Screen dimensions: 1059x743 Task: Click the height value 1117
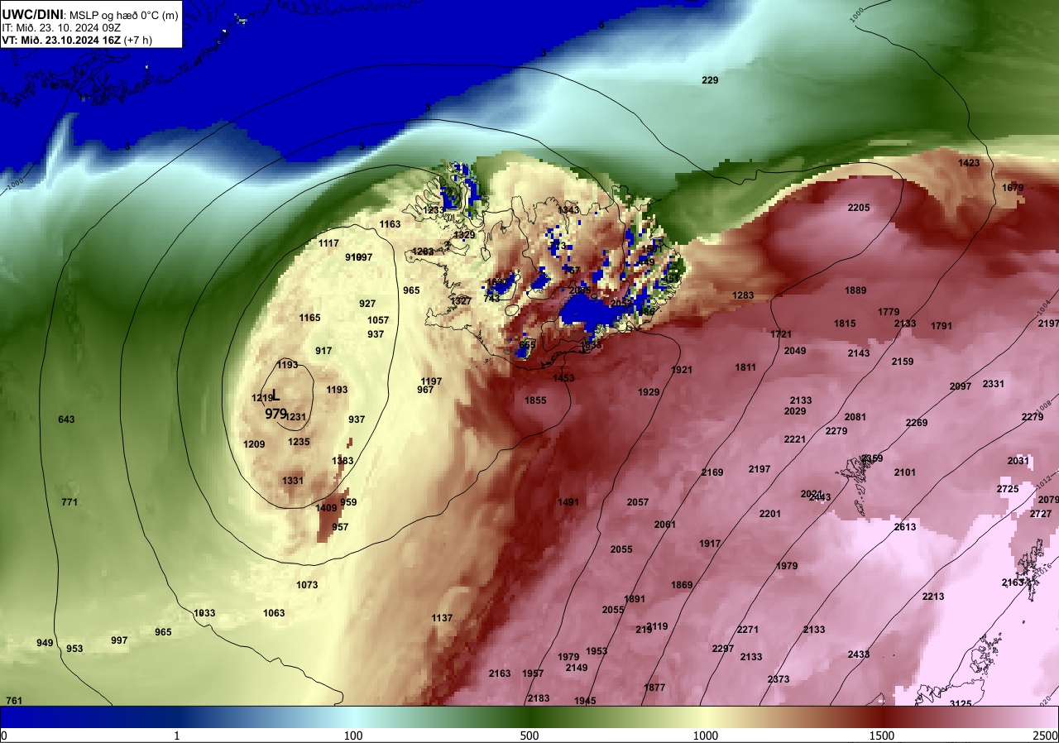click(328, 243)
